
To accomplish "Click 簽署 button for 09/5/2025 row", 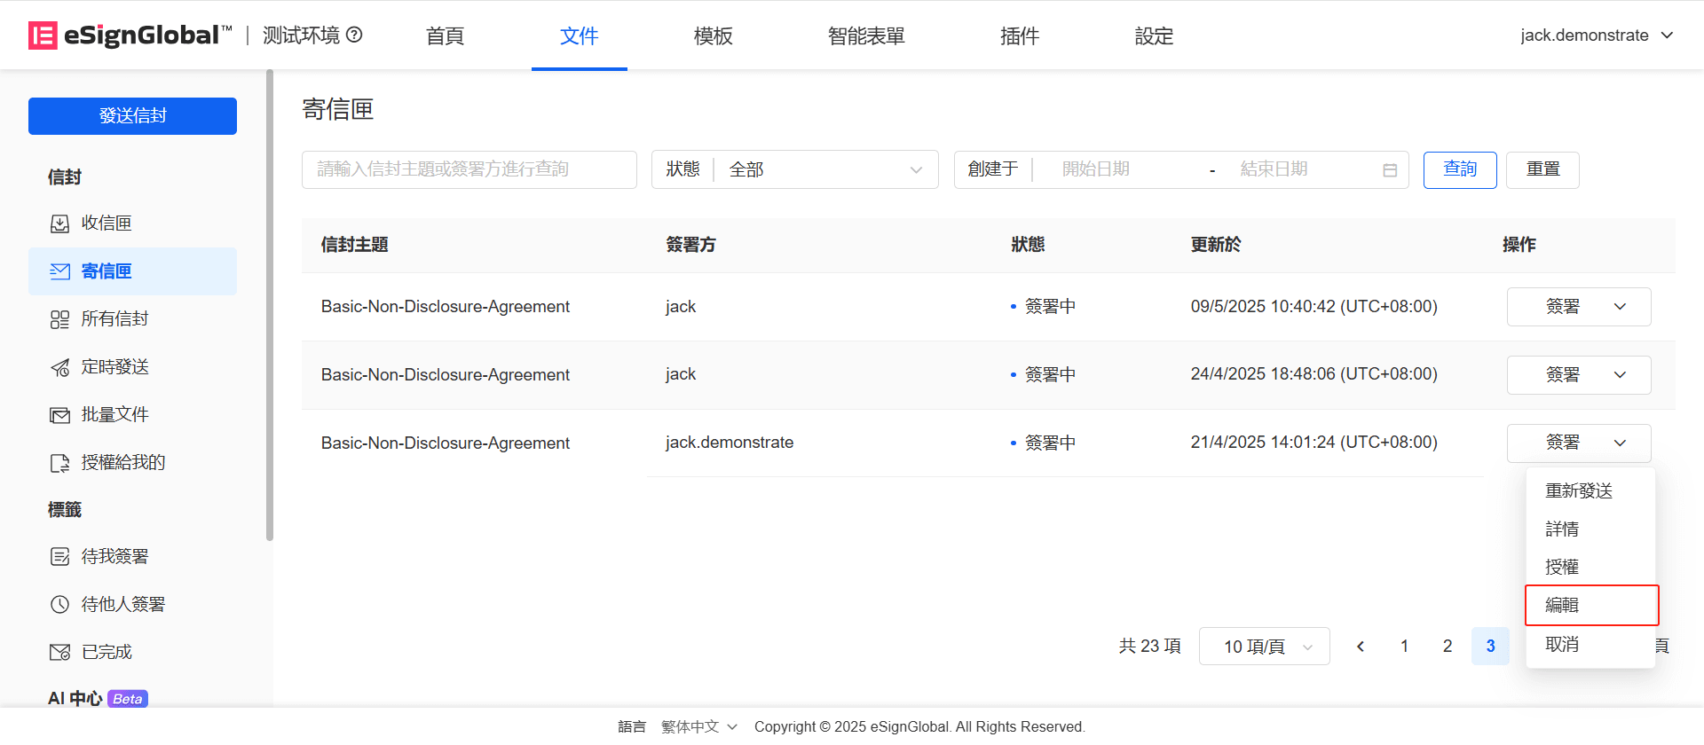I will [x=1562, y=307].
